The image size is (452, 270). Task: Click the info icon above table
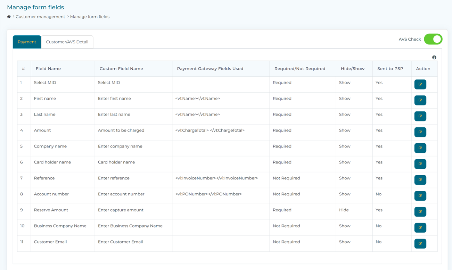click(x=434, y=57)
